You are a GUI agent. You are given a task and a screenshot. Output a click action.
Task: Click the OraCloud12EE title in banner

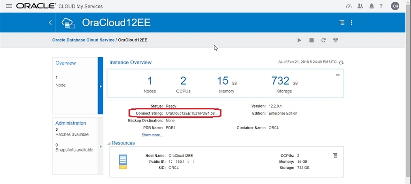point(116,23)
